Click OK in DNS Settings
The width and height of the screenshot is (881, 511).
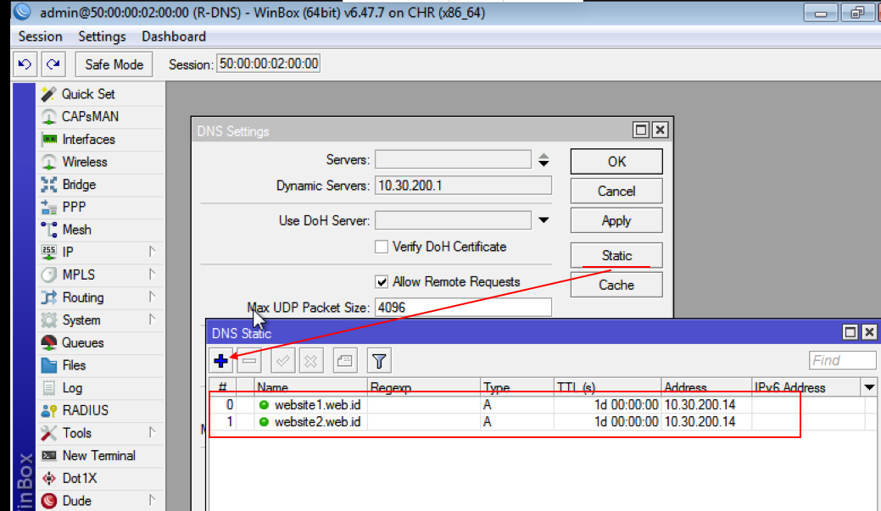tap(616, 162)
